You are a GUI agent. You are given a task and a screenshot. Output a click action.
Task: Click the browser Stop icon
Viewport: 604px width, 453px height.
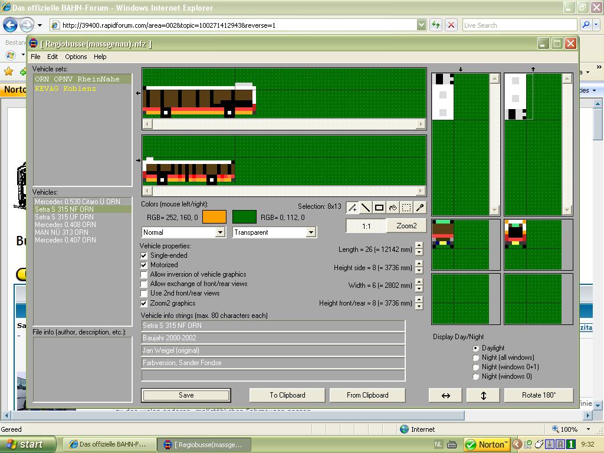[451, 25]
